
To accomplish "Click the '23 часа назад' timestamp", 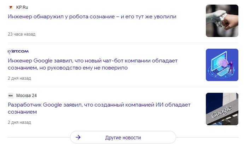I will coord(22,34).
